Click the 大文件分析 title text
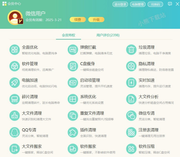The width and height of the screenshot is (180, 157). [x=148, y=97]
